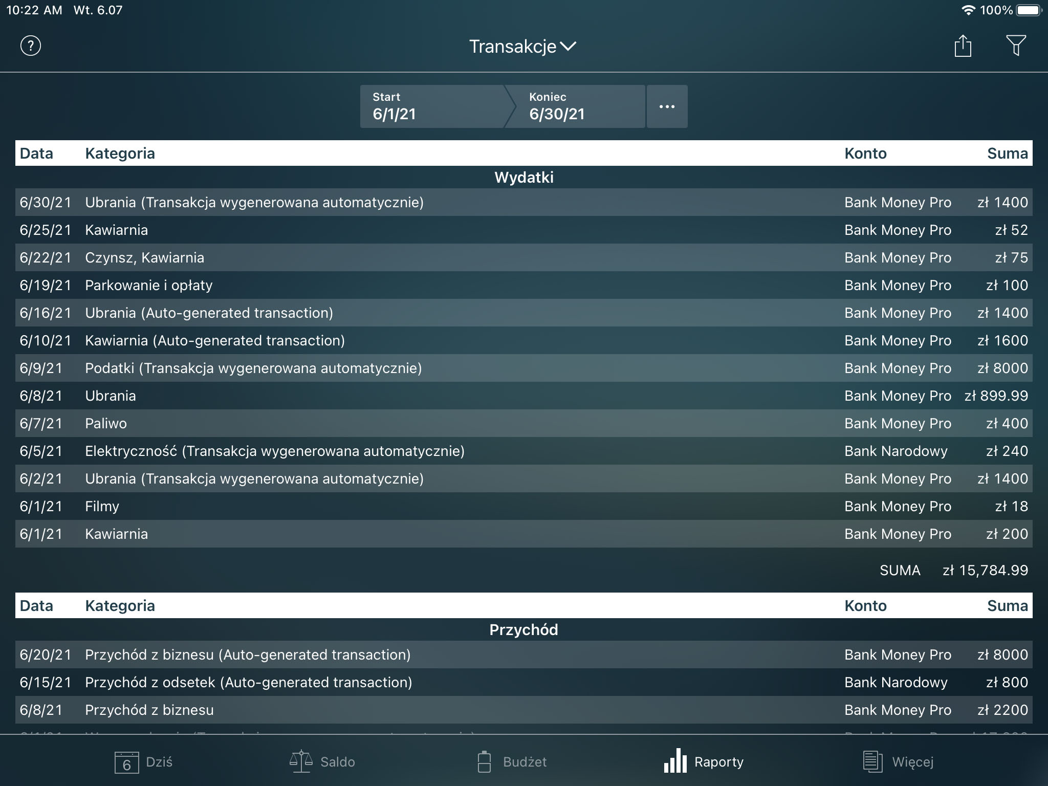Tap the Suma header in Wydatki table
The width and height of the screenshot is (1048, 786).
(1007, 154)
